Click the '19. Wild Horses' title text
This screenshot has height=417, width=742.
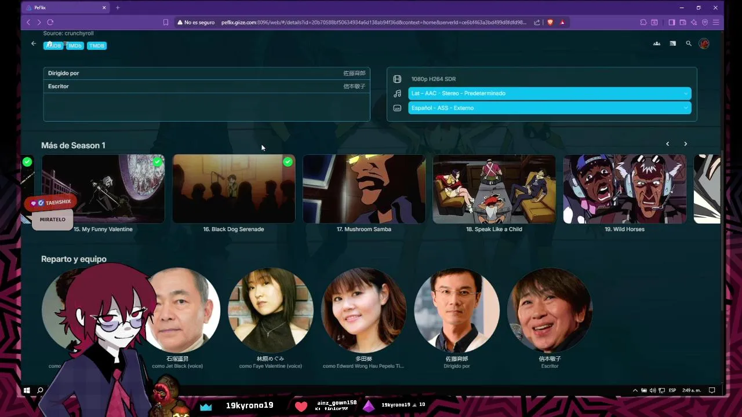[x=625, y=229]
